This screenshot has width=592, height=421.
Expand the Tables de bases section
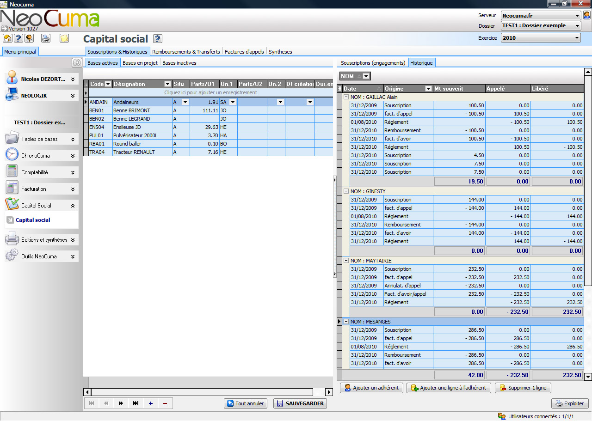click(x=73, y=139)
